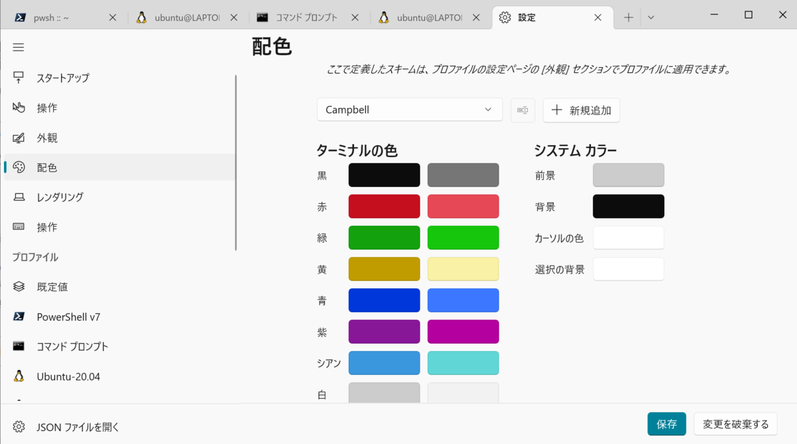Pick the 黄 dark yellow swatch

[x=384, y=269]
